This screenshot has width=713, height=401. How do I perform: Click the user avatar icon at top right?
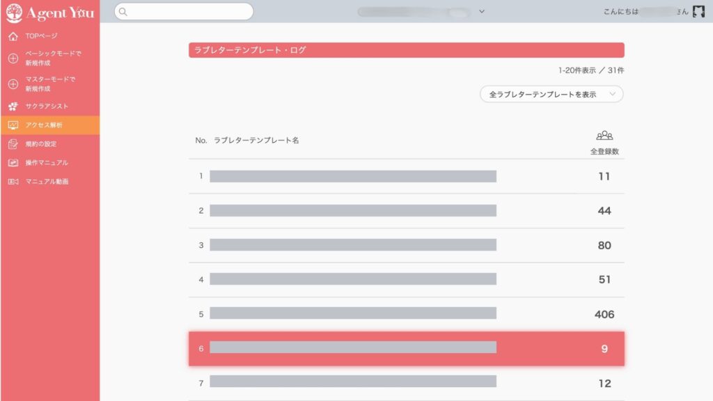click(x=698, y=11)
